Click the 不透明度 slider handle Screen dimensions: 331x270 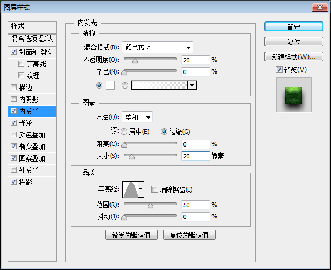pyautogui.click(x=135, y=61)
